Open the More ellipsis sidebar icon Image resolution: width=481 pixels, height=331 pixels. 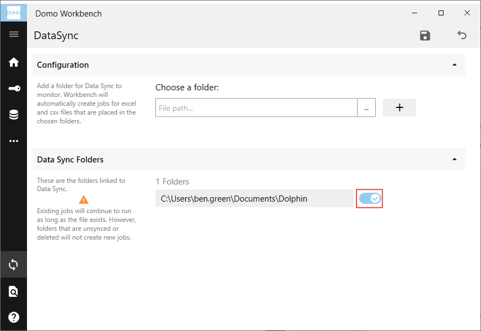click(13, 141)
